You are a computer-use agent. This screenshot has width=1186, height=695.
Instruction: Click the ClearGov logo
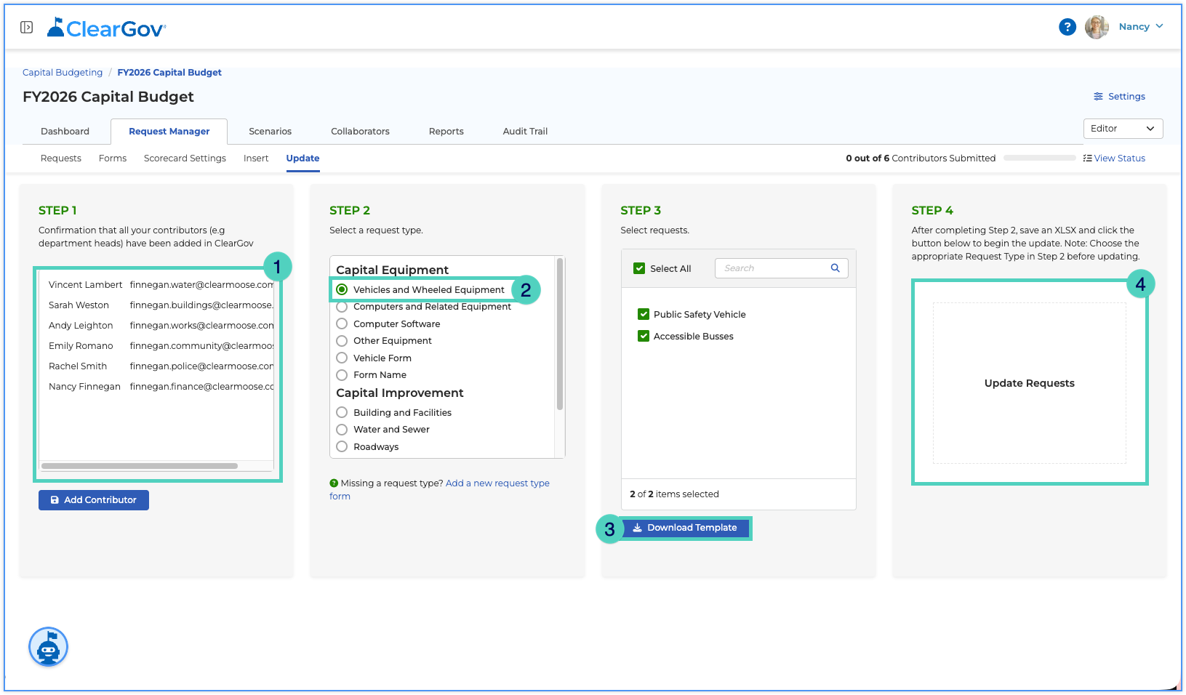(107, 28)
